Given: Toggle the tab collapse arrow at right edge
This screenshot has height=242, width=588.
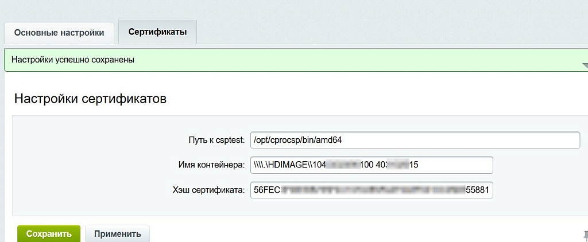Looking at the screenshot, I should click(x=585, y=65).
